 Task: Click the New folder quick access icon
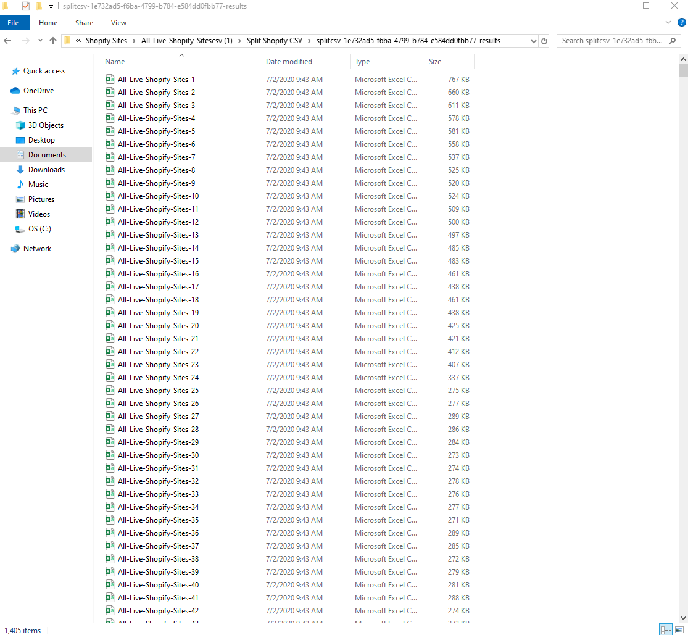pyautogui.click(x=39, y=6)
